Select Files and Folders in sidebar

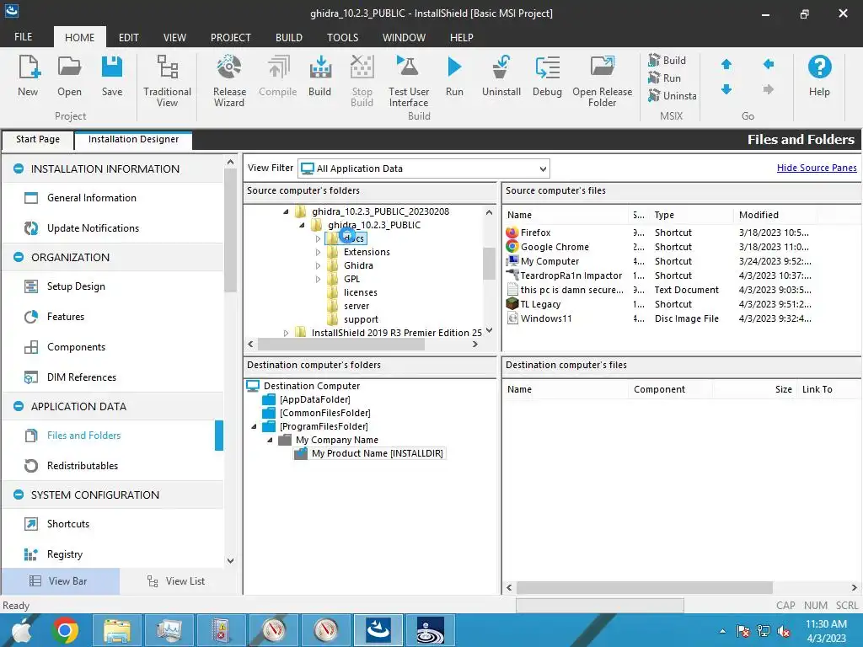tap(83, 436)
